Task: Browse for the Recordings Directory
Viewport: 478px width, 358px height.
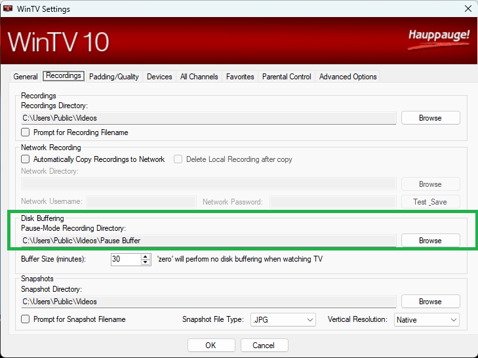Action: [x=430, y=118]
